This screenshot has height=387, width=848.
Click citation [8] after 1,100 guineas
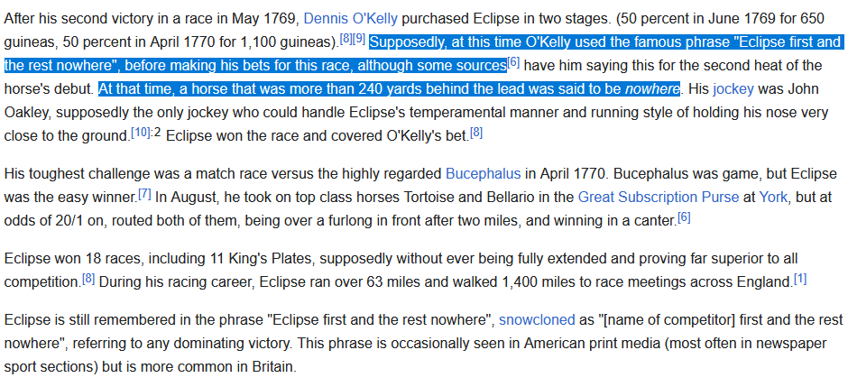point(345,39)
